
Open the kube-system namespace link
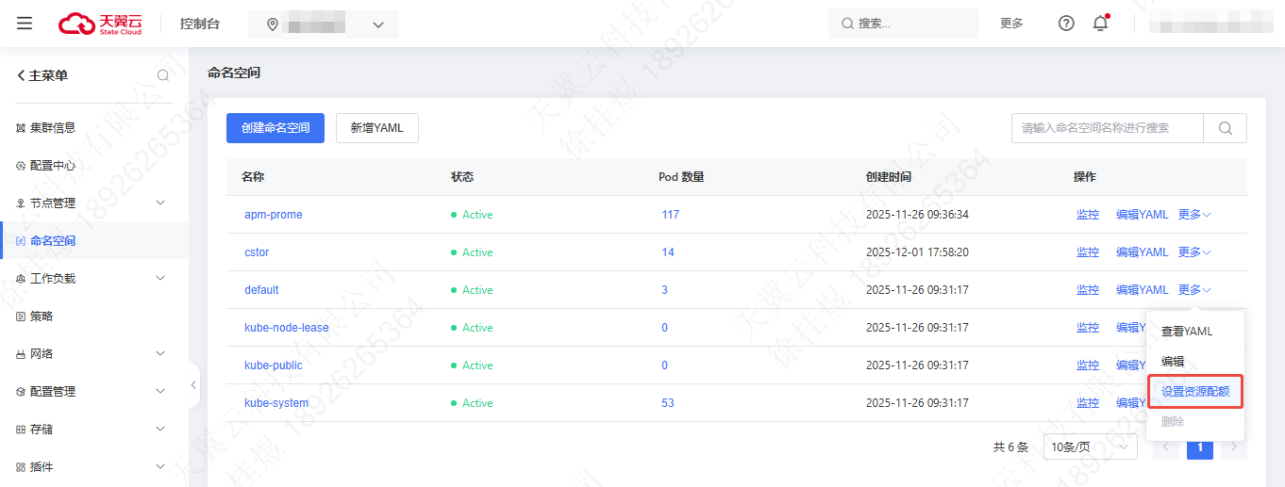click(276, 403)
